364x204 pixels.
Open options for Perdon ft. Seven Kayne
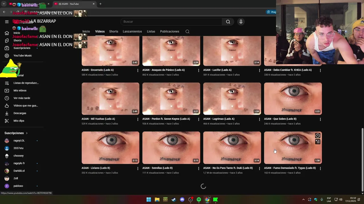coord(198,119)
